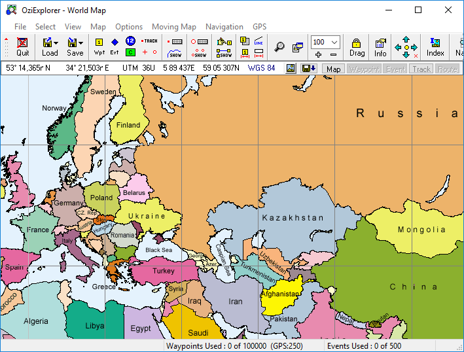Click the waypoint distance measure icon
Image resolution: width=464 pixels, height=352 pixels.
(x=245, y=54)
